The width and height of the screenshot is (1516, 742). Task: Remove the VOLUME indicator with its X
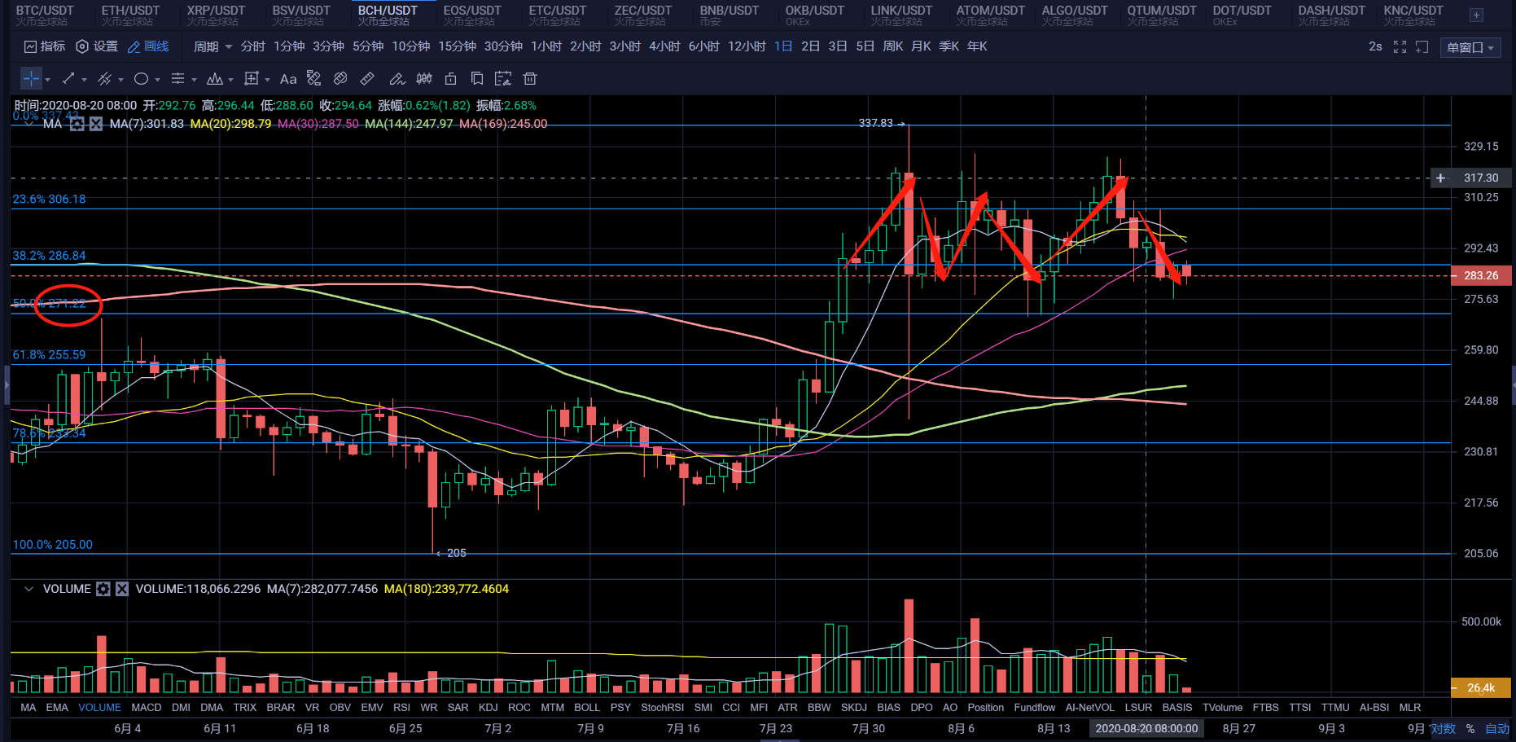point(122,589)
